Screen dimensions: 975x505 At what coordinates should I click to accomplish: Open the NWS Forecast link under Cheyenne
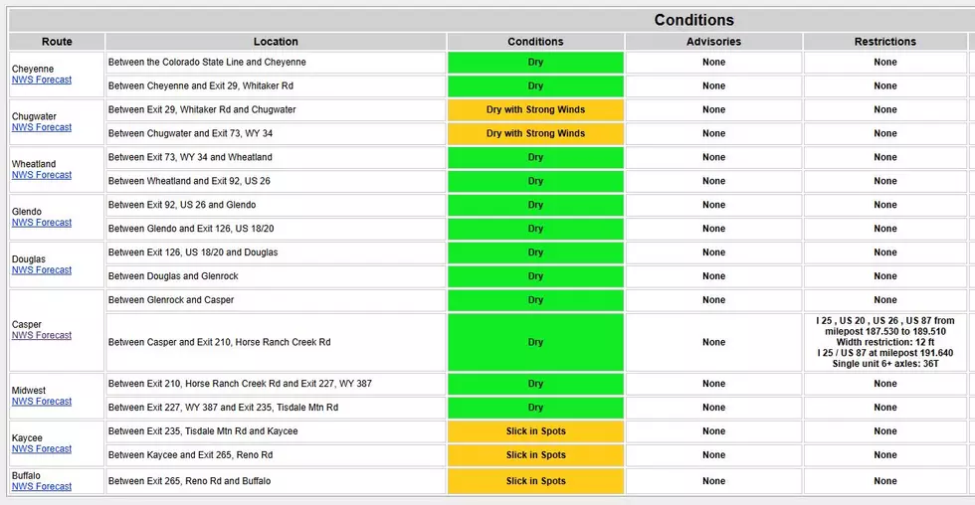pos(42,80)
